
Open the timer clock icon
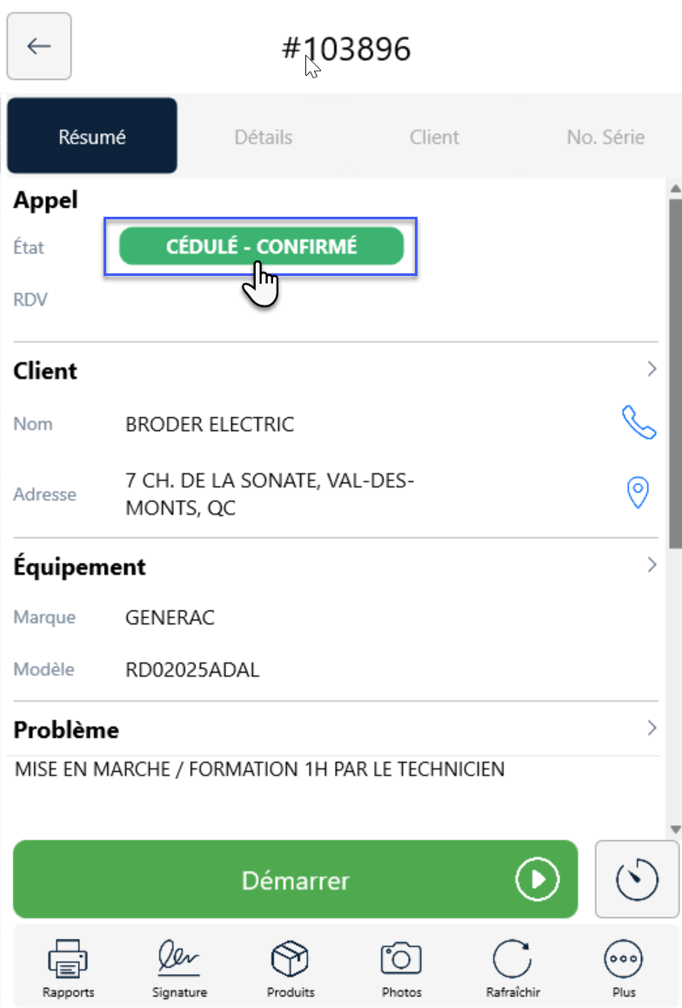pos(637,879)
